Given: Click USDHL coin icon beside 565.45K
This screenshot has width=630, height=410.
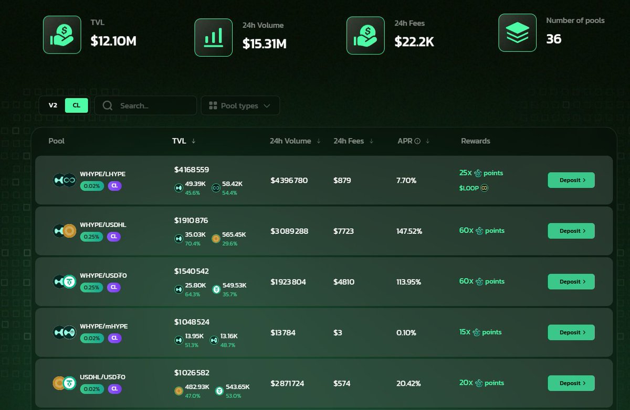Looking at the screenshot, I should click(216, 239).
